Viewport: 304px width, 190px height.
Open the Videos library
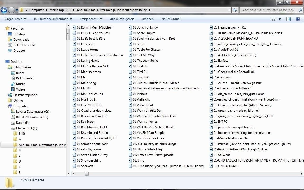pyautogui.click(x=21, y=89)
